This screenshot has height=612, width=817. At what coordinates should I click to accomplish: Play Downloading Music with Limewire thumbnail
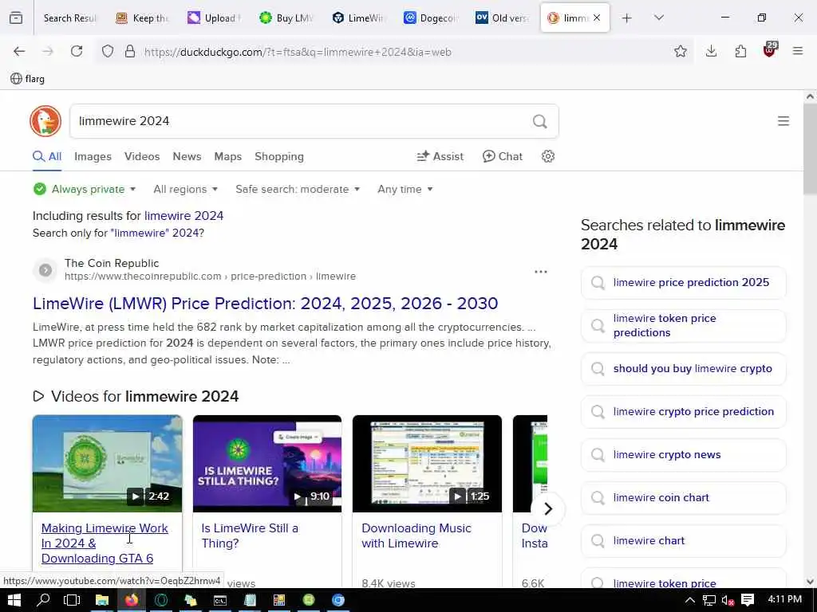428,463
